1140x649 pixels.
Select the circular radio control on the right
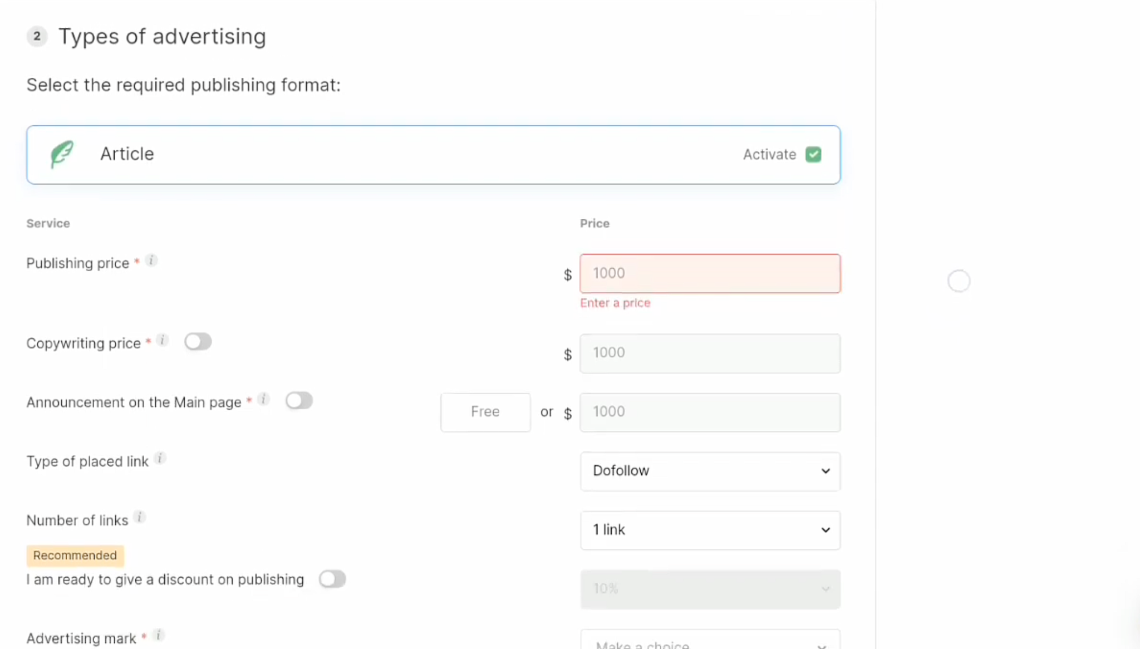point(959,281)
